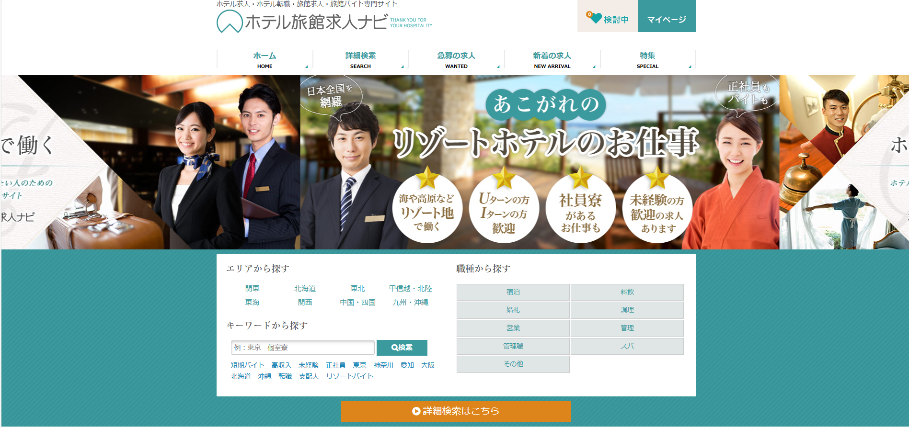
Task: Select the 九州・沖縄 area link
Action: click(410, 302)
